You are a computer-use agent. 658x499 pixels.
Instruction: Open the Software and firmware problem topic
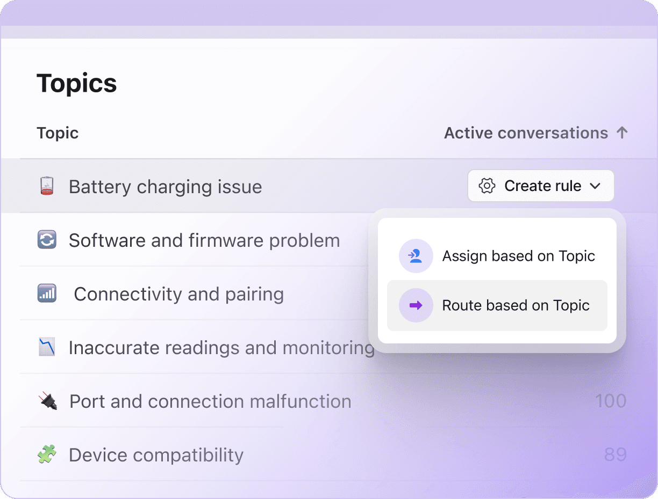(x=204, y=240)
